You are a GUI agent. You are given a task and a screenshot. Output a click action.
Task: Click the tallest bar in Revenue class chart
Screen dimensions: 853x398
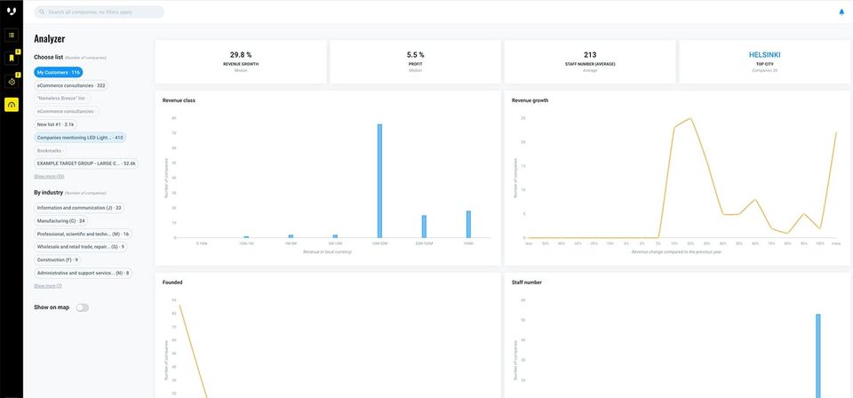pos(379,181)
